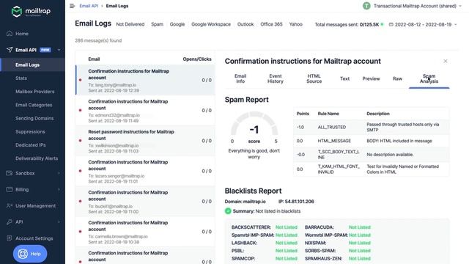Select email sent at 2022-08-19 10:38
Screen dimensions: 469x264
pos(145,232)
